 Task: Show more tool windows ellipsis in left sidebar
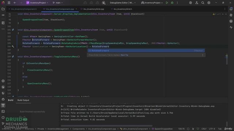click(x=3, y=29)
